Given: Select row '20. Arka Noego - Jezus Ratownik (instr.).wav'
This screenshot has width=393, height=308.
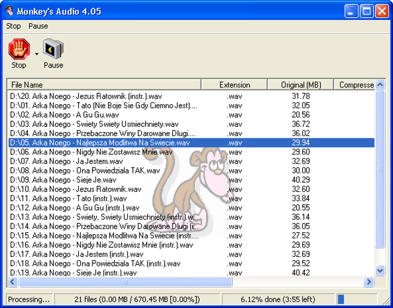Looking at the screenshot, I should [191, 96].
